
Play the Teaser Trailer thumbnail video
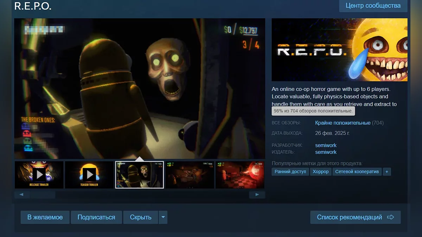click(x=89, y=175)
